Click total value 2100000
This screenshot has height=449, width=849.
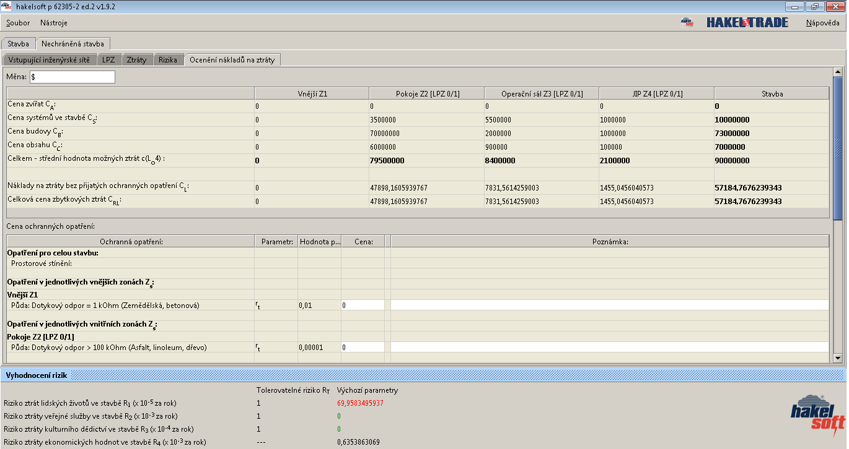tap(615, 161)
